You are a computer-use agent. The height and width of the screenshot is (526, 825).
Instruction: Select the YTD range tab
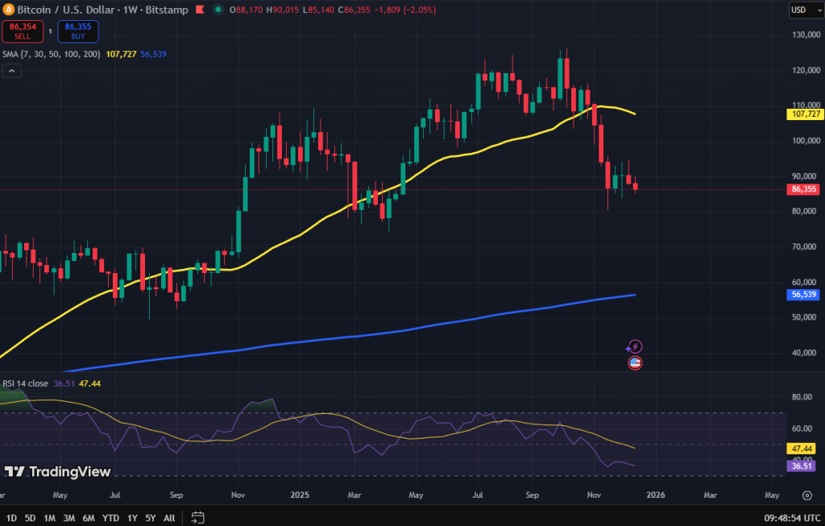point(110,519)
